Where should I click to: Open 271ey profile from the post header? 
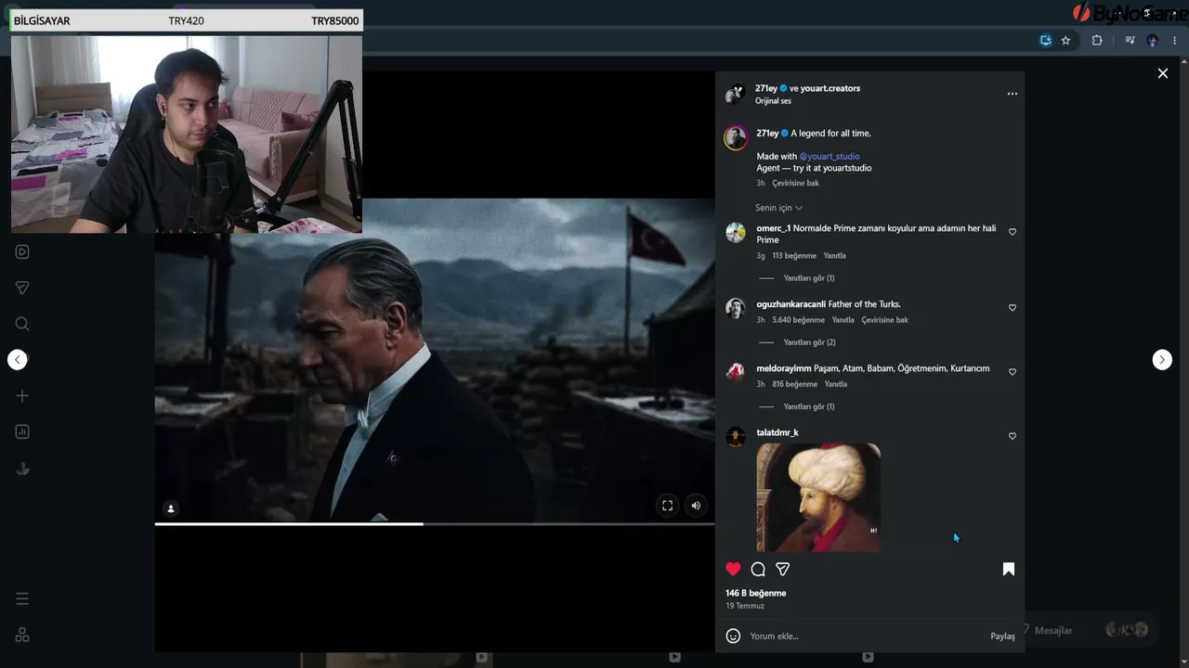[766, 88]
